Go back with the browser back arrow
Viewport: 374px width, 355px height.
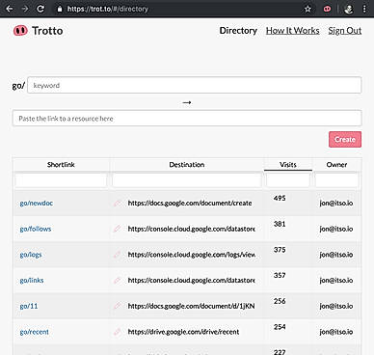(10, 9)
